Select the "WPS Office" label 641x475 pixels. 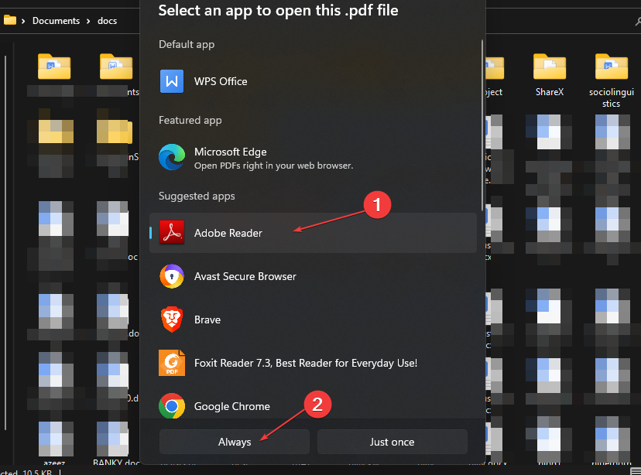[x=221, y=81]
